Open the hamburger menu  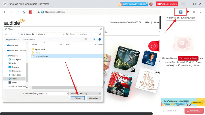tap(183, 4)
